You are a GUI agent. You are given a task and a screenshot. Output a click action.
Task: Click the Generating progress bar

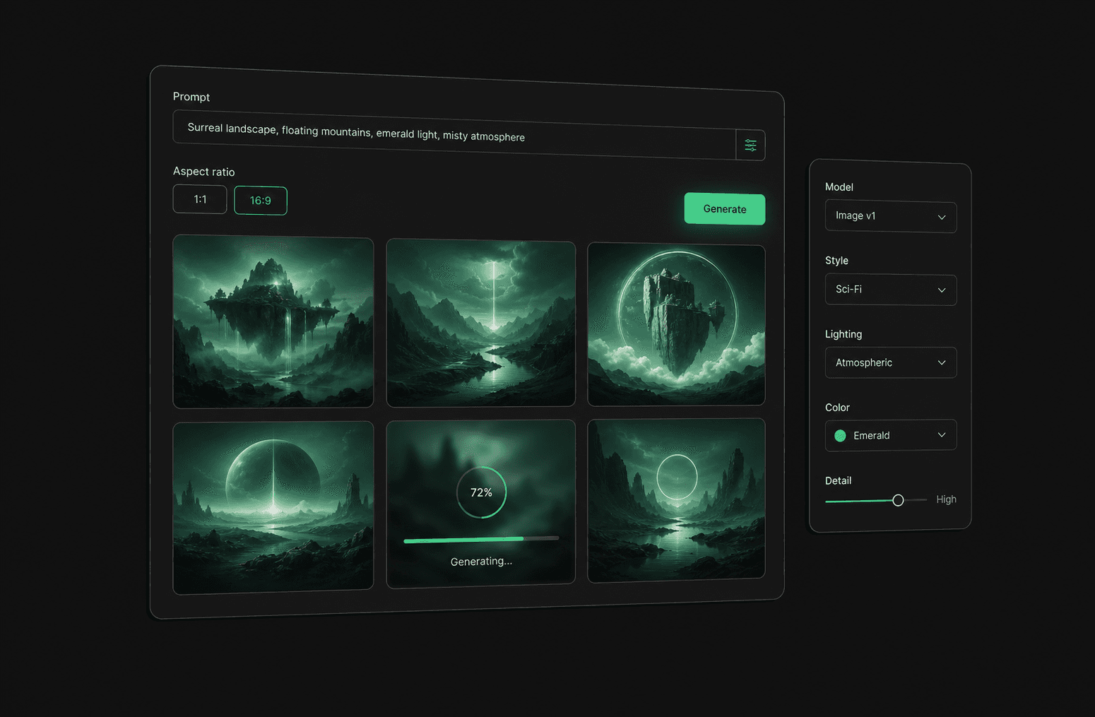tap(481, 540)
